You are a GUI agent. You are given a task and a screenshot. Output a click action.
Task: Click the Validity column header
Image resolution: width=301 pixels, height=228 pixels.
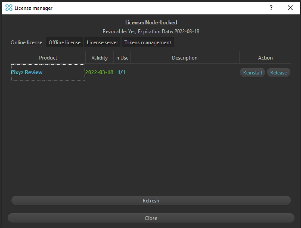point(99,58)
